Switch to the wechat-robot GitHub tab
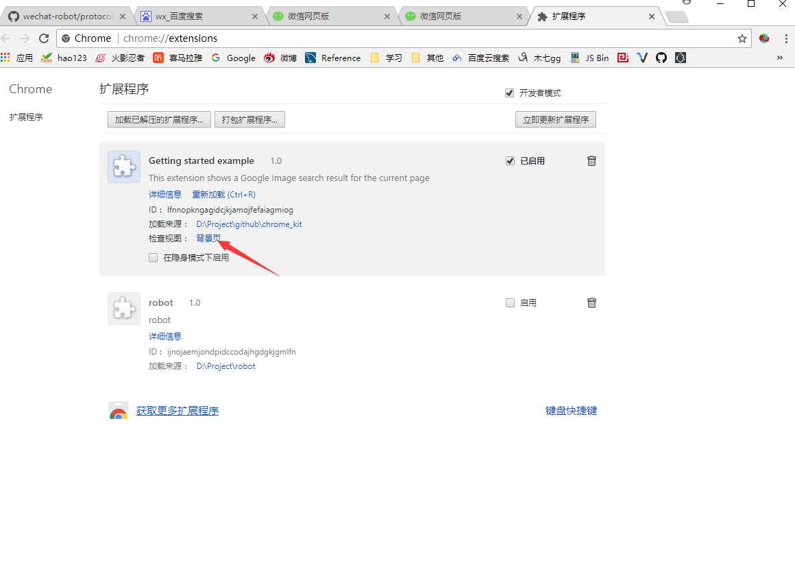This screenshot has height=561, width=795. click(x=66, y=16)
